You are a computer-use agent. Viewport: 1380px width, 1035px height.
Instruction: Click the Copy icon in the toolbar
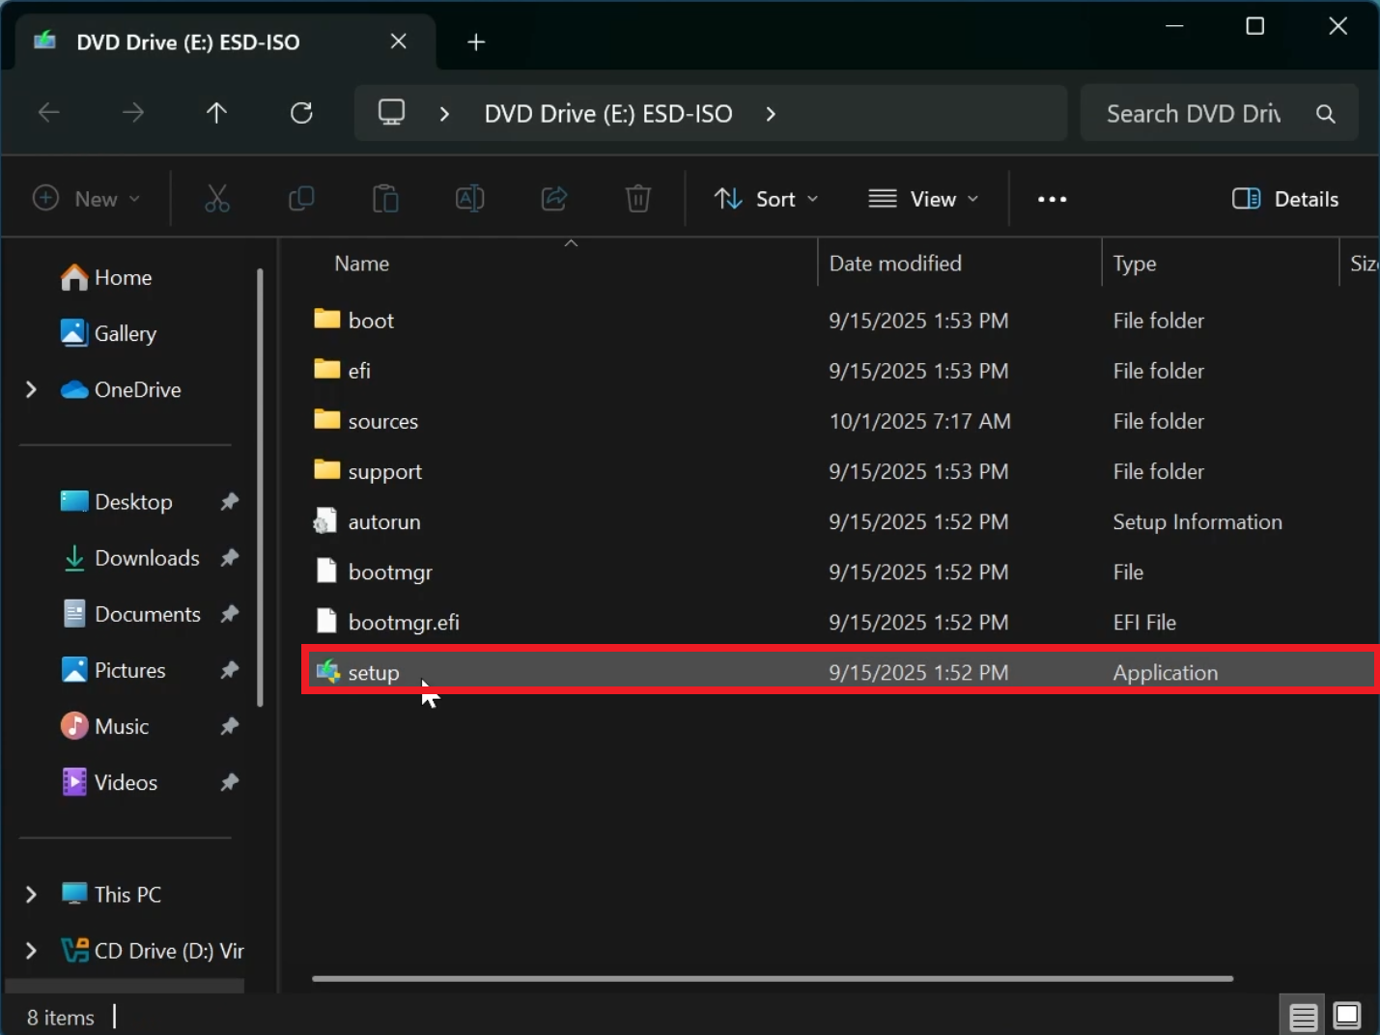tap(301, 198)
